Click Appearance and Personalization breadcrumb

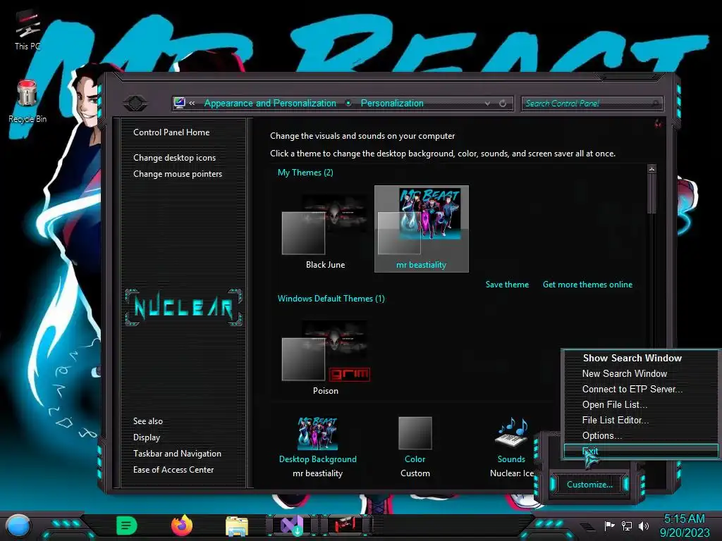click(270, 103)
